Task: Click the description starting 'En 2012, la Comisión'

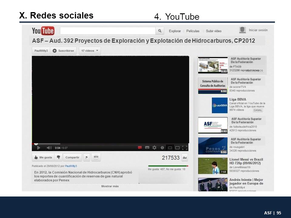Action: [x=83, y=176]
